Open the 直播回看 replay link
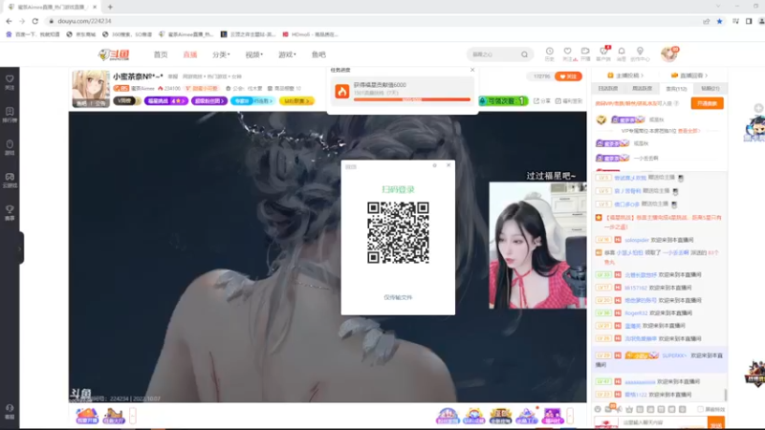Viewport: 765px width, 430px height. pyautogui.click(x=689, y=75)
